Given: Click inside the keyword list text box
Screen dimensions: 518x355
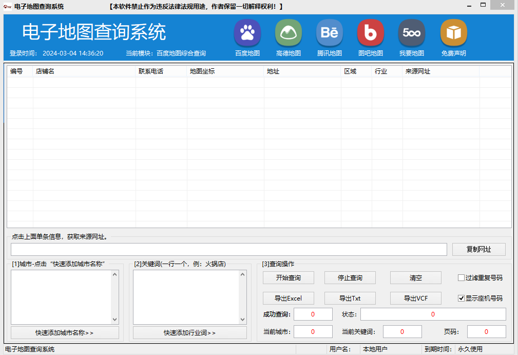Looking at the screenshot, I should (186, 297).
